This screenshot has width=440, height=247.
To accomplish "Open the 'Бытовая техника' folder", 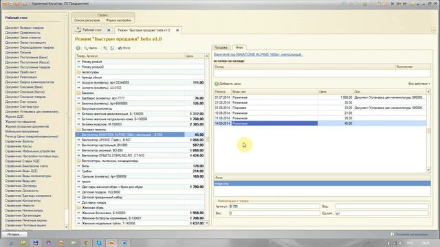I will (140, 130).
